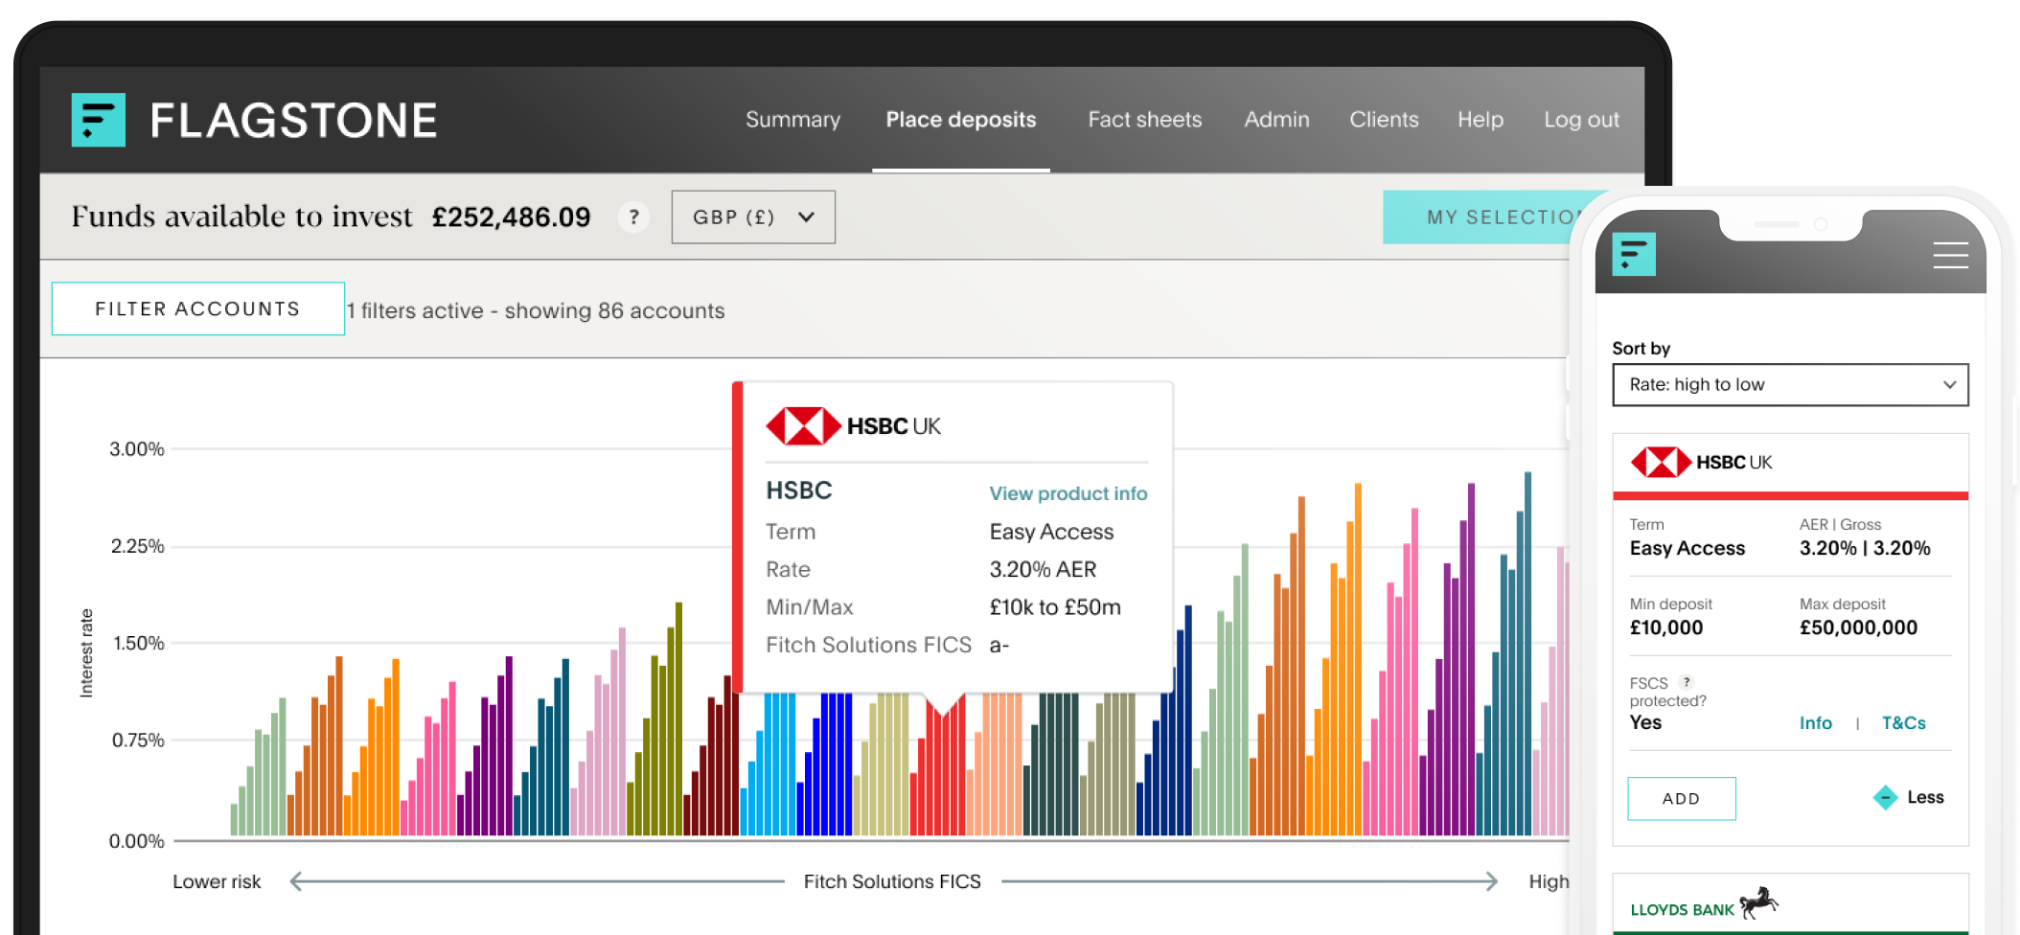The height and width of the screenshot is (935, 2020).
Task: Click the Easy Access term on phone card
Action: tap(1687, 548)
